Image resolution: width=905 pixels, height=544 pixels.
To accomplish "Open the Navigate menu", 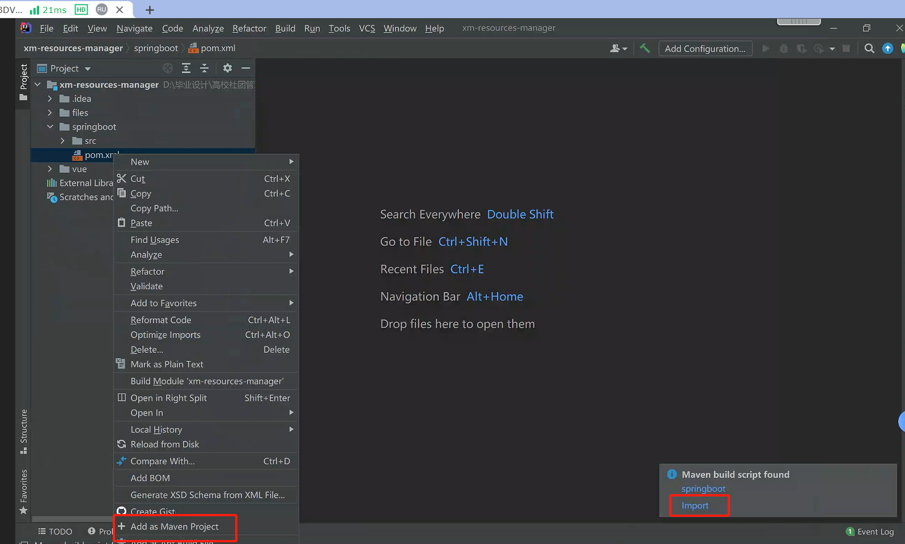I will click(134, 28).
